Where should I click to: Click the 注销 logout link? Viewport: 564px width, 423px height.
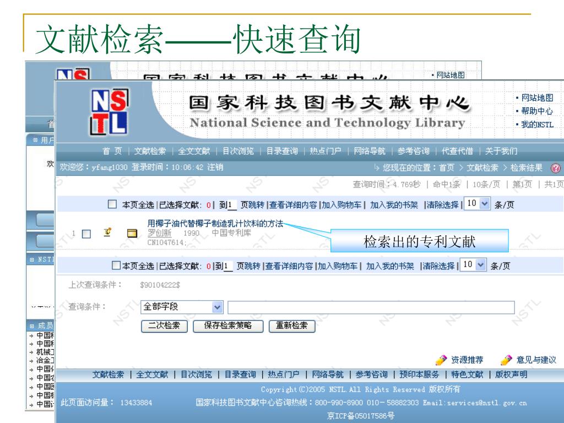coord(215,167)
